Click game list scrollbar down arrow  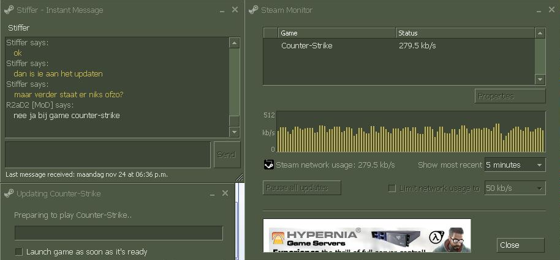[540, 79]
